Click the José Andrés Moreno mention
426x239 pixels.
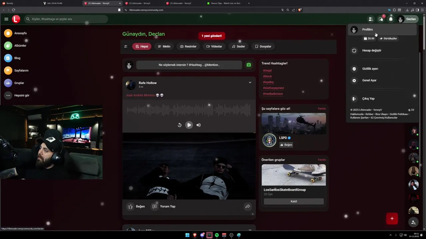(140, 95)
